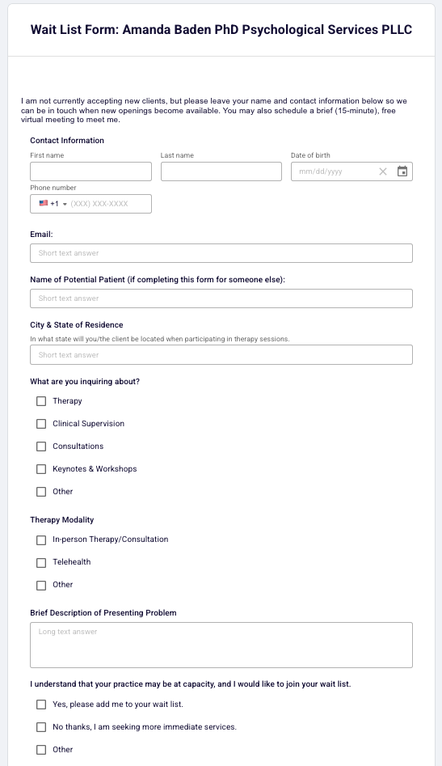Tick the Consultations checkbox
This screenshot has height=766, width=442.
pyautogui.click(x=41, y=446)
